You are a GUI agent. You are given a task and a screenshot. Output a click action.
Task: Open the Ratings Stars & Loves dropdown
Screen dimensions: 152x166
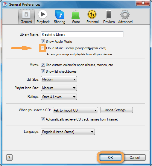click(59, 97)
